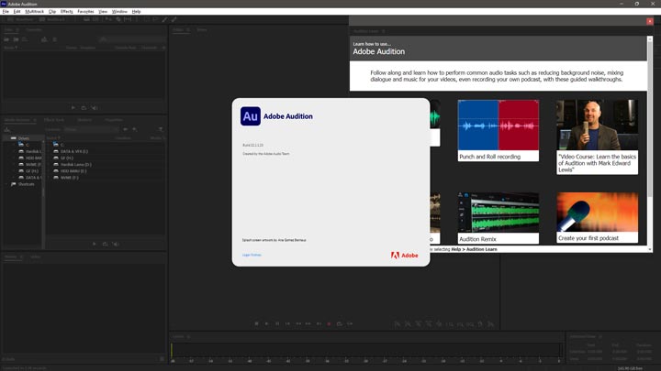Click the Media Browser filter icon

pos(161,129)
